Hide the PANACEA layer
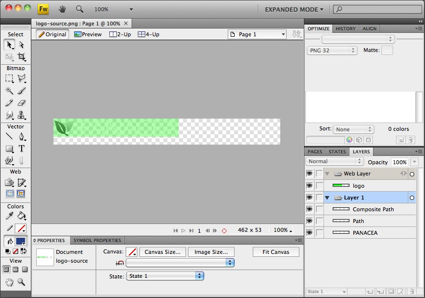The height and width of the screenshot is (298, 425). pyautogui.click(x=309, y=233)
